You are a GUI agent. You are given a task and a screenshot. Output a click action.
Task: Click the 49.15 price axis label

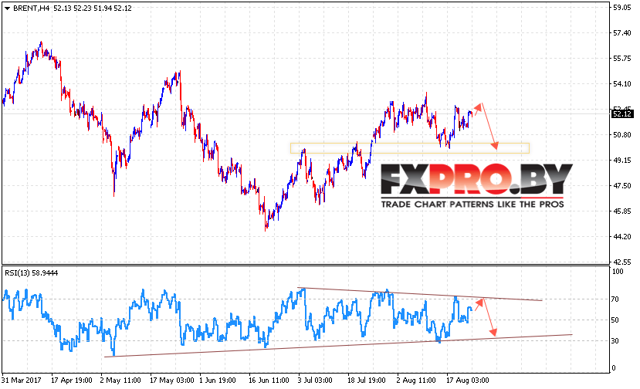tap(622, 161)
